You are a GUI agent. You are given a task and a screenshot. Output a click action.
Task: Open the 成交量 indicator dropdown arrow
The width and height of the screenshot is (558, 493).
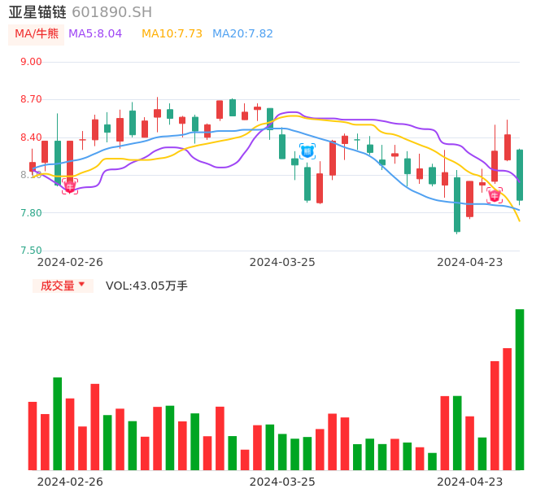coord(81,285)
